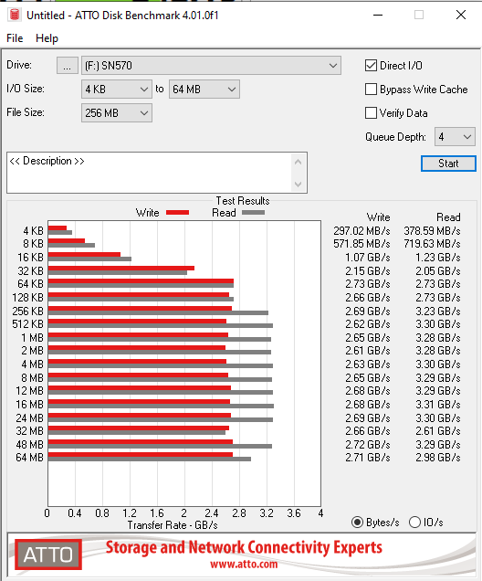Click the Transfer Rate - GB/s axis label
The height and width of the screenshot is (581, 482).
click(x=173, y=525)
